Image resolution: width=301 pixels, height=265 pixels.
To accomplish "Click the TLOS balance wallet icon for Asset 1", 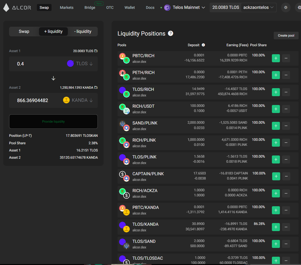I will point(96,51).
